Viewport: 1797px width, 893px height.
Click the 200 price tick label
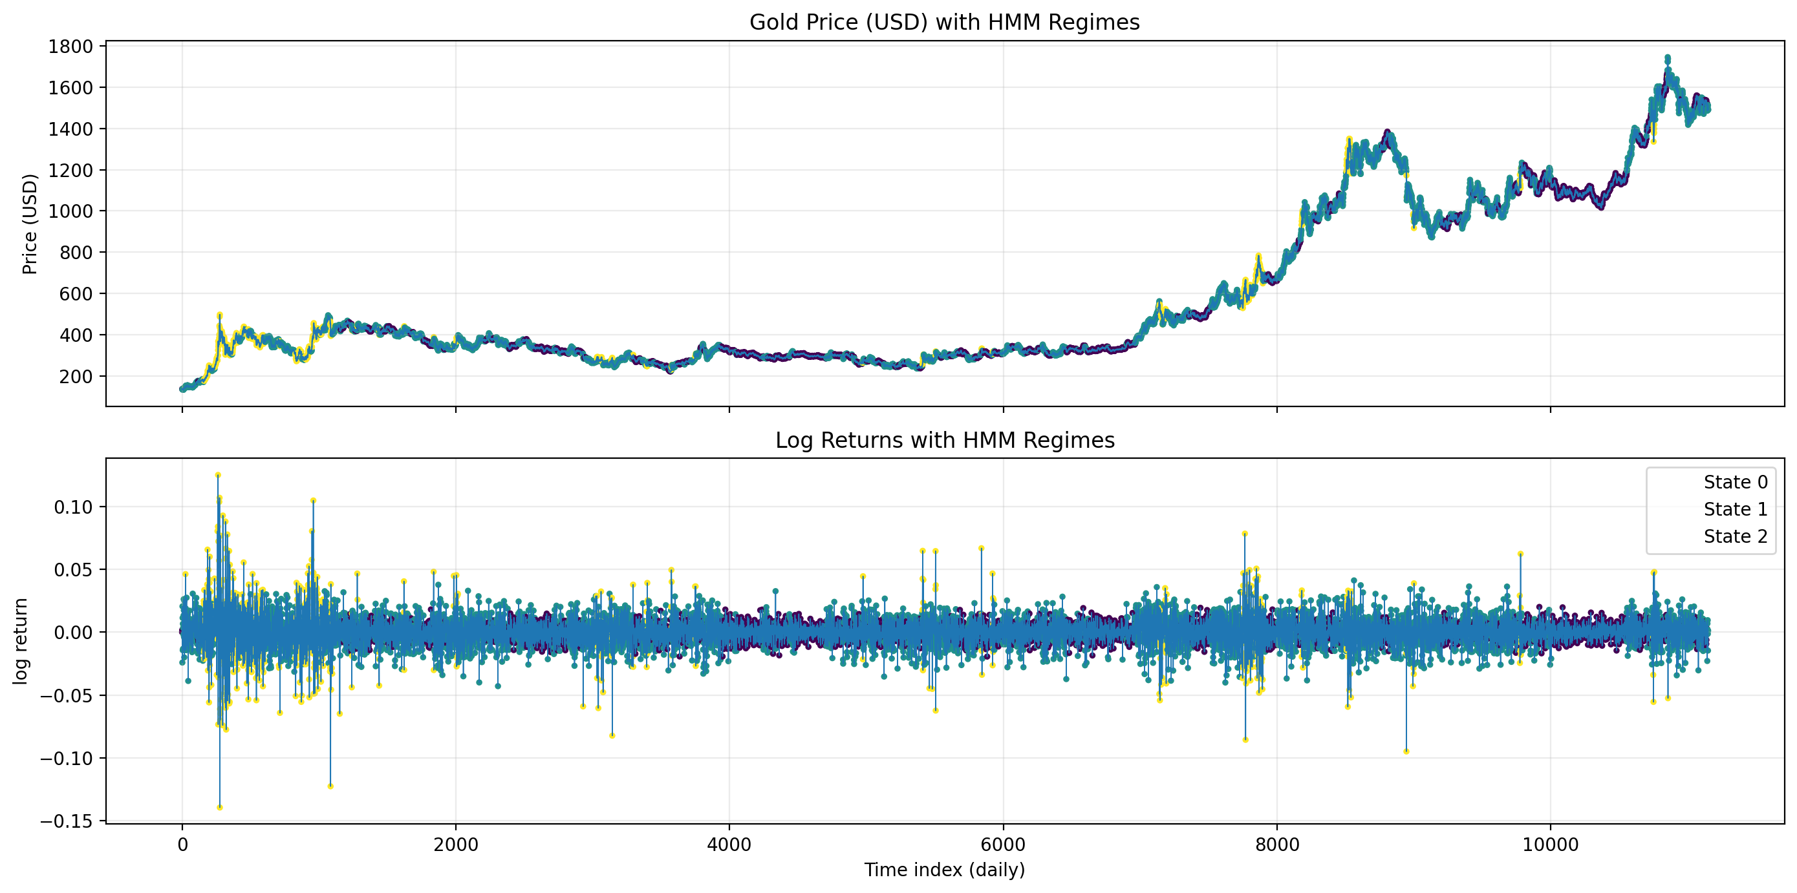coord(76,377)
